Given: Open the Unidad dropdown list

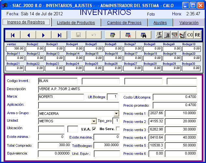Looking at the screenshot, I should click(x=94, y=121).
